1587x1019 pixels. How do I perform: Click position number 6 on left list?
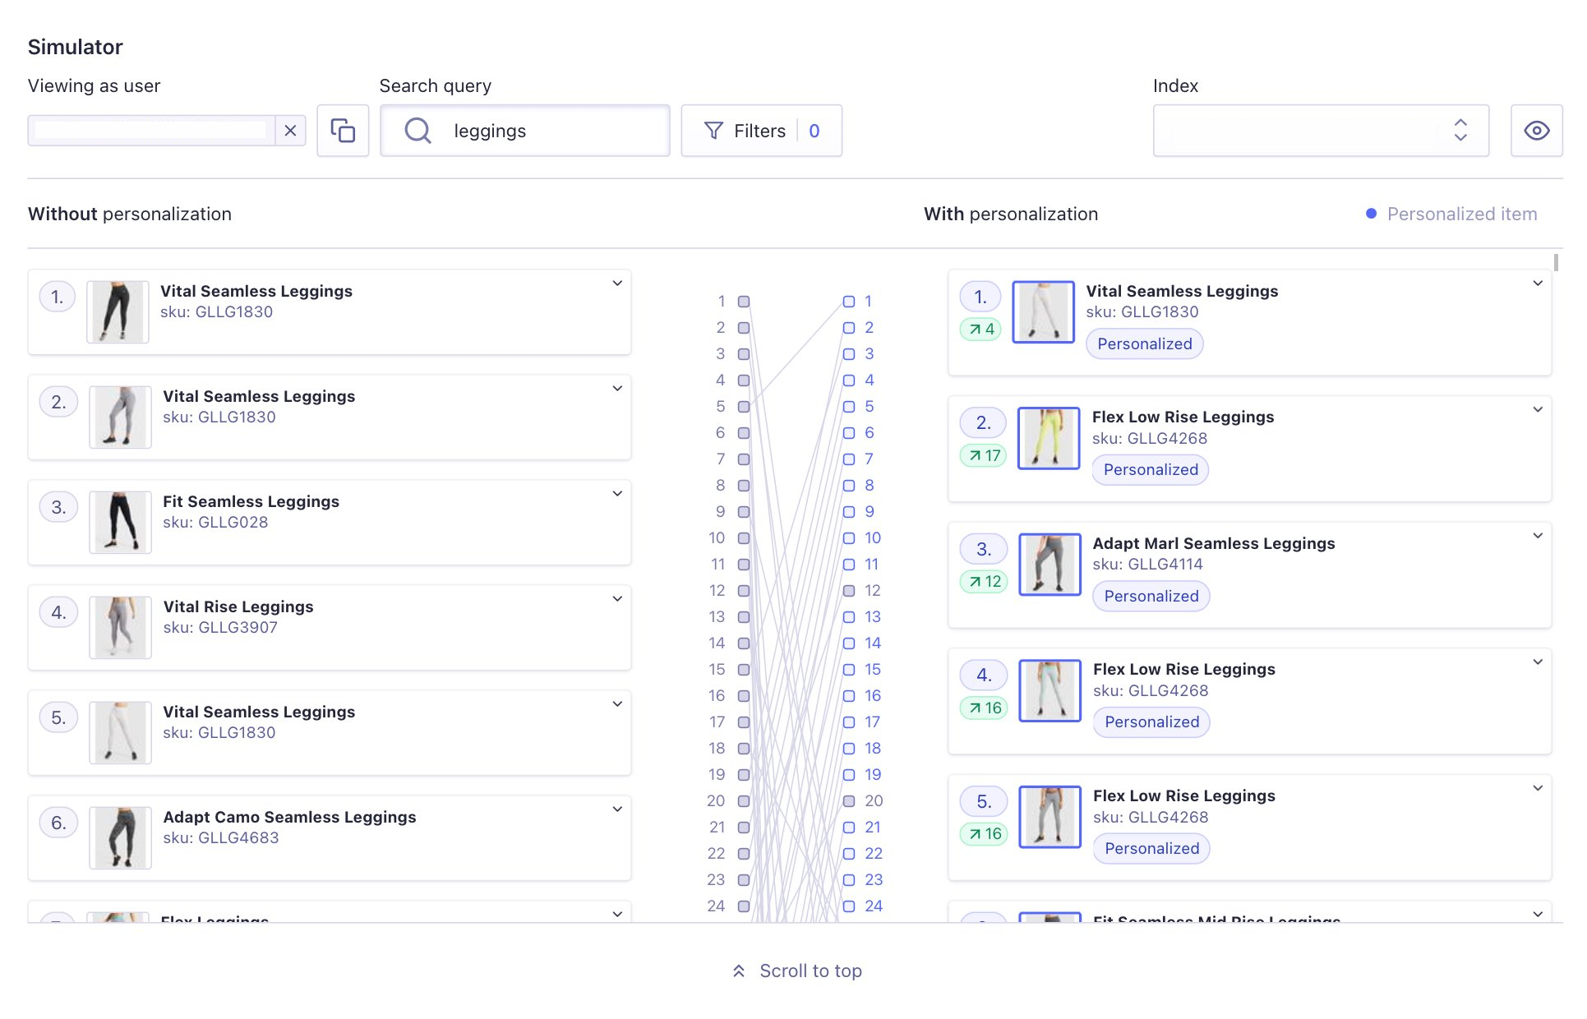coord(58,823)
